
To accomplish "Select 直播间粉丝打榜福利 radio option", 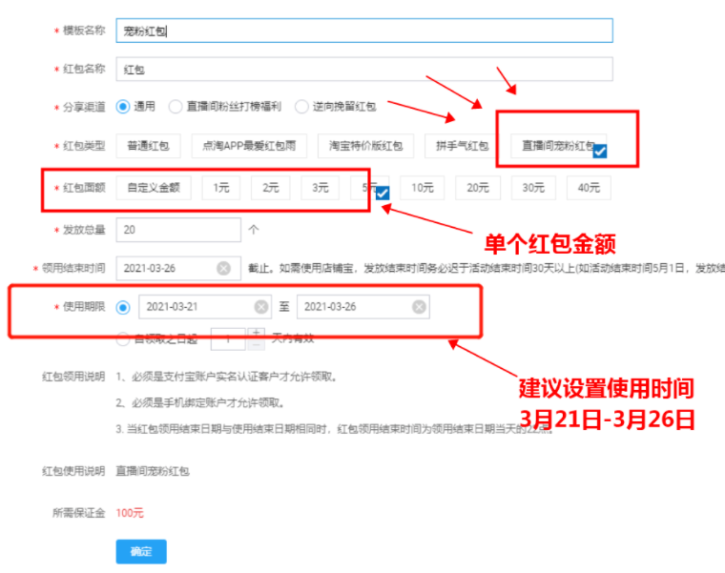I will click(176, 107).
